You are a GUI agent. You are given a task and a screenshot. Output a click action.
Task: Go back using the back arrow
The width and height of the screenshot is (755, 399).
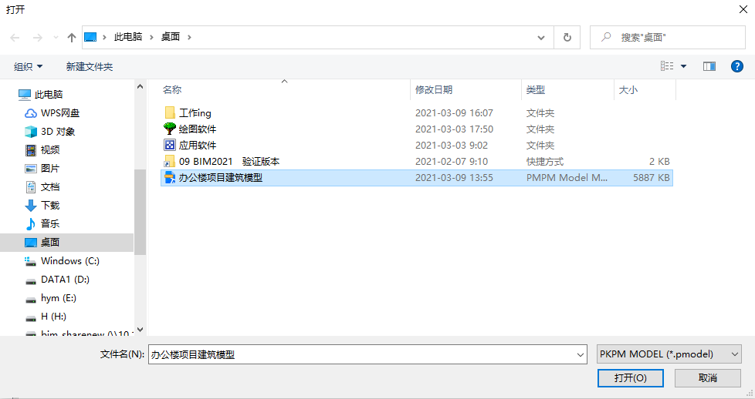[x=15, y=38]
